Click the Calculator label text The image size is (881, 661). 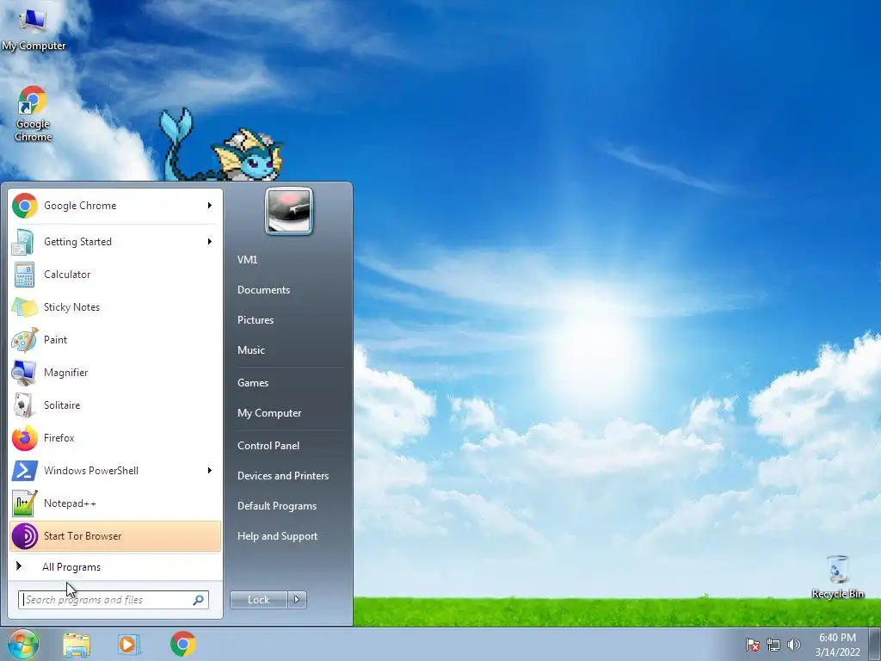click(67, 275)
